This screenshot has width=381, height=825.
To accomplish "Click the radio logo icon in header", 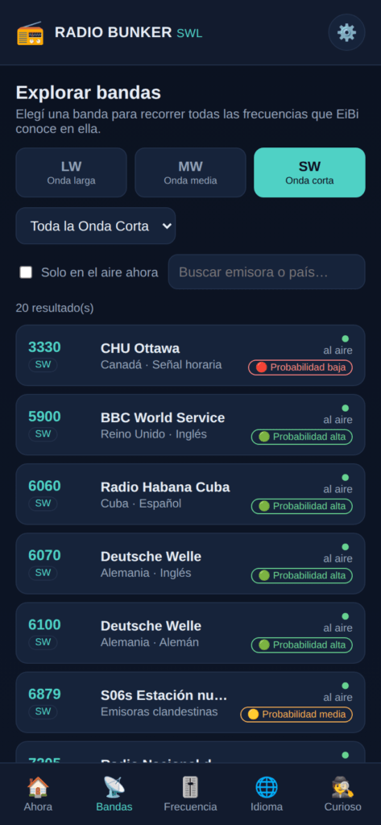I will pos(30,33).
